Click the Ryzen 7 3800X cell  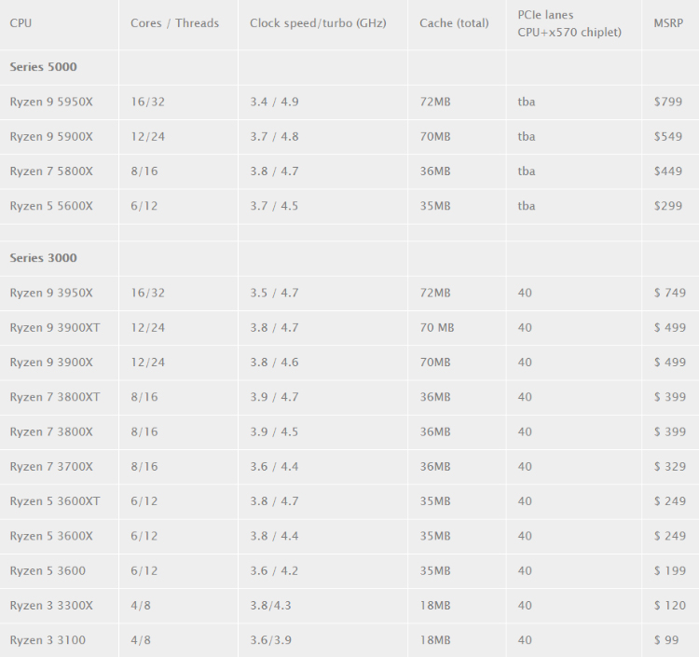[51, 431]
